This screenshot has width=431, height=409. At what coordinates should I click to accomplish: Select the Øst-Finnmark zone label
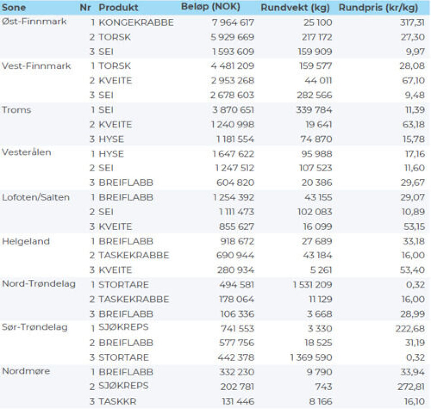[x=35, y=22]
